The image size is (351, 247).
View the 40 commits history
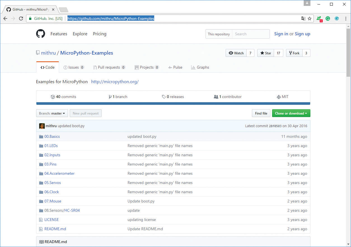pos(64,97)
